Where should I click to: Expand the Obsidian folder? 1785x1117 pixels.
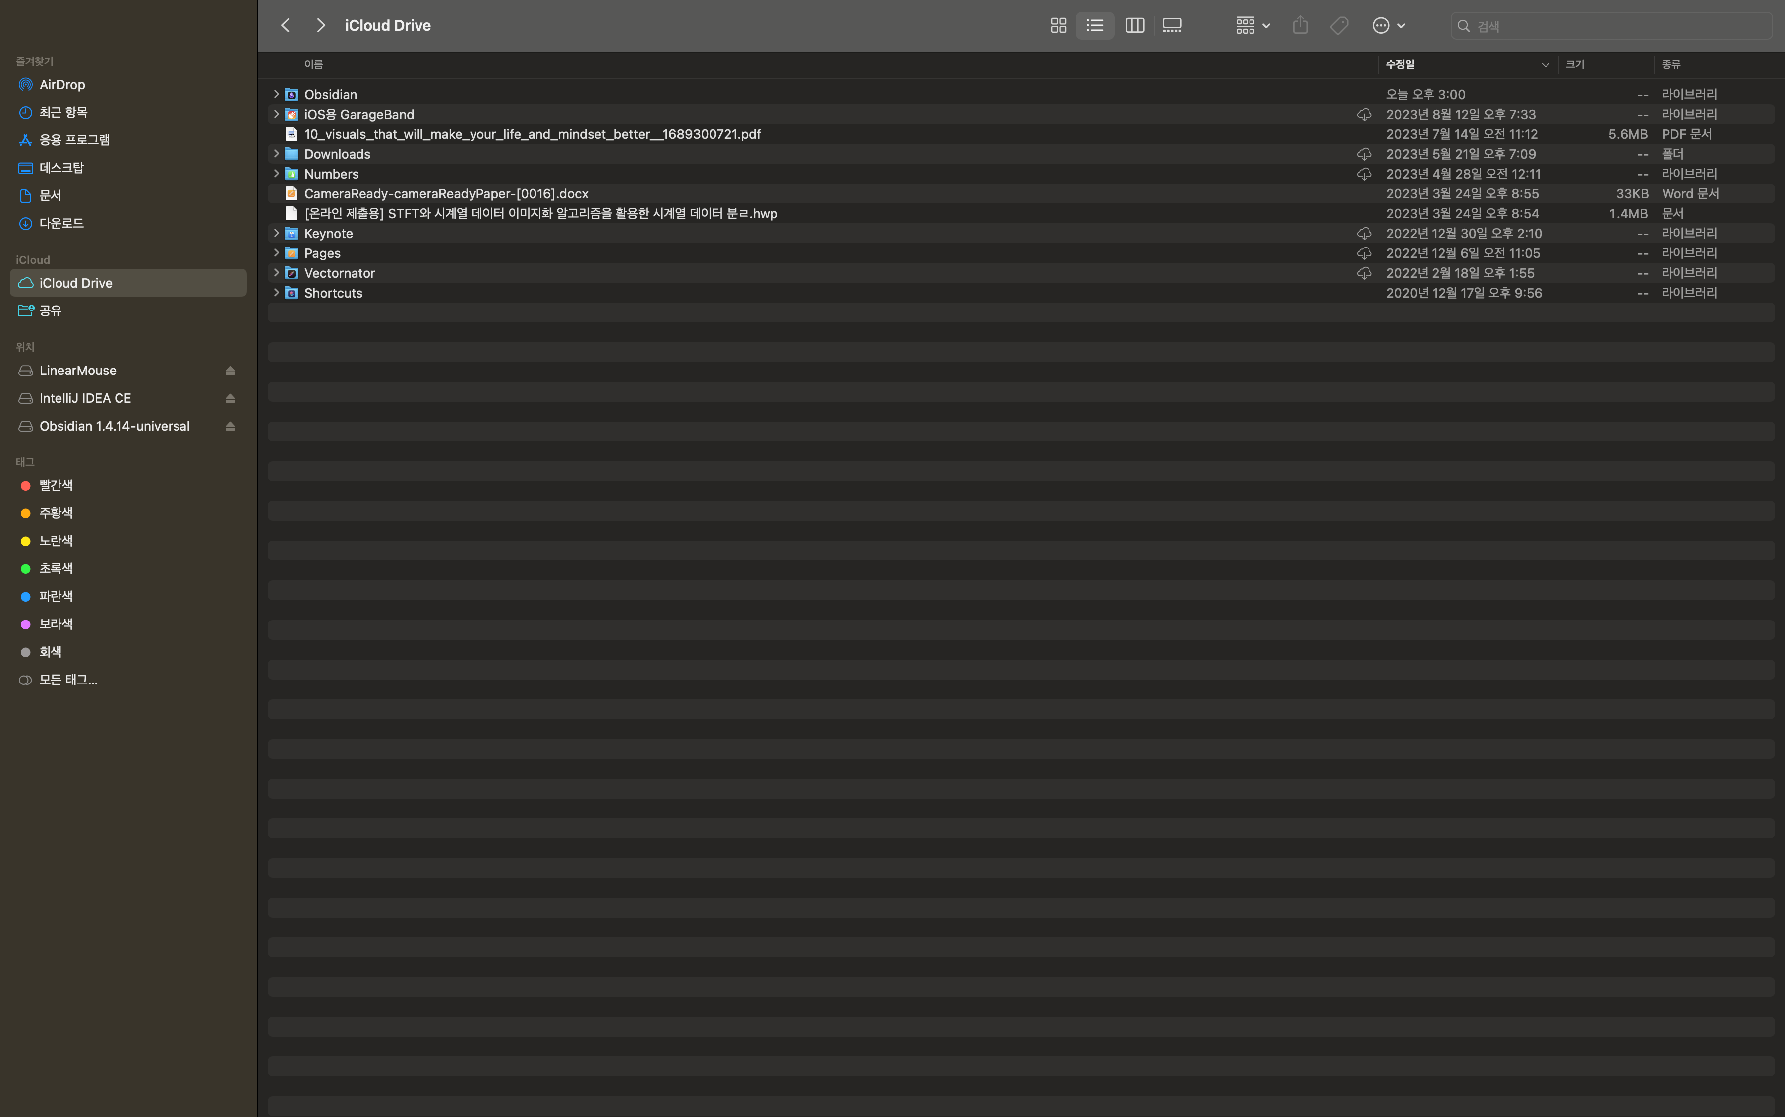pos(276,94)
